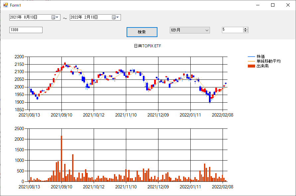
Task: Click the 2200 label on the price axis
Action: [19, 57]
